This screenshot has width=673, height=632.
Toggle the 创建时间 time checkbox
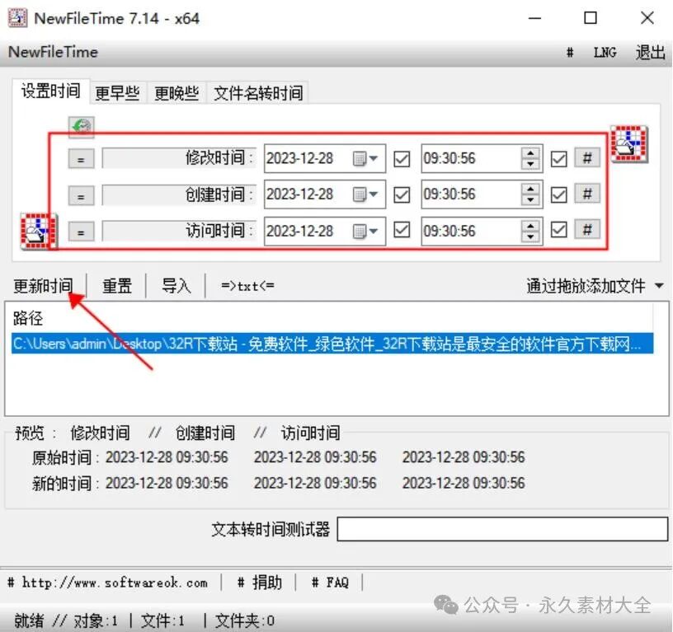point(558,195)
